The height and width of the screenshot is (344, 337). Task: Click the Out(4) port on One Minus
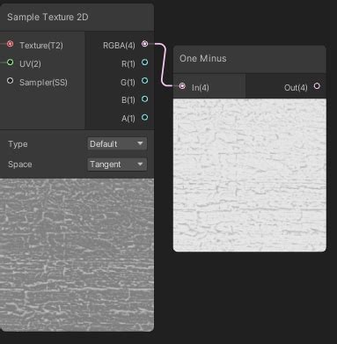click(x=317, y=86)
